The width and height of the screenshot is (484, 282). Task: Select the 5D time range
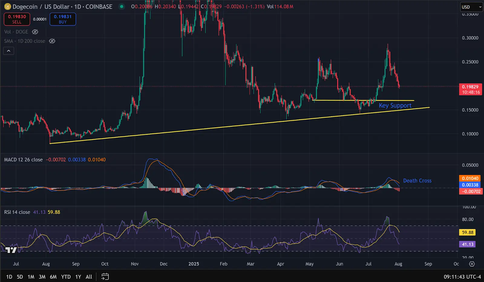(20, 277)
